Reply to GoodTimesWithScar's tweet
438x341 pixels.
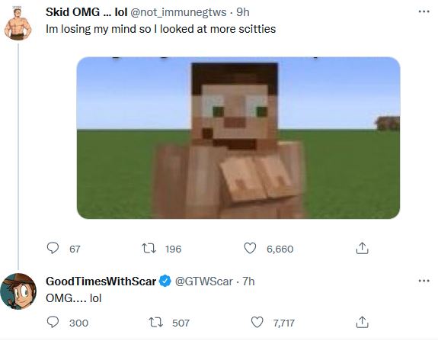pyautogui.click(x=53, y=322)
